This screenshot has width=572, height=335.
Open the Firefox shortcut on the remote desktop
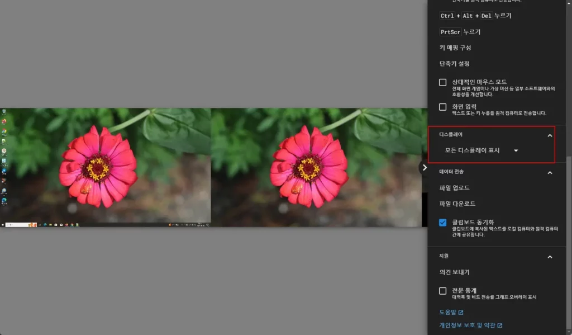pos(4,121)
